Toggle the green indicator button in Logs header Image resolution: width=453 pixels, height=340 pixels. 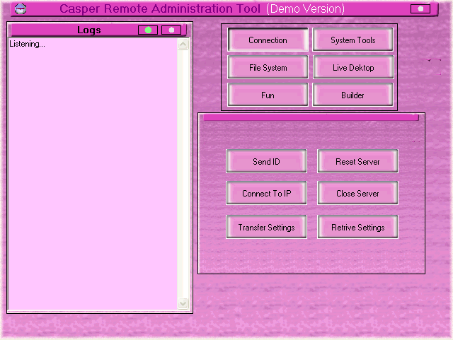pos(148,30)
